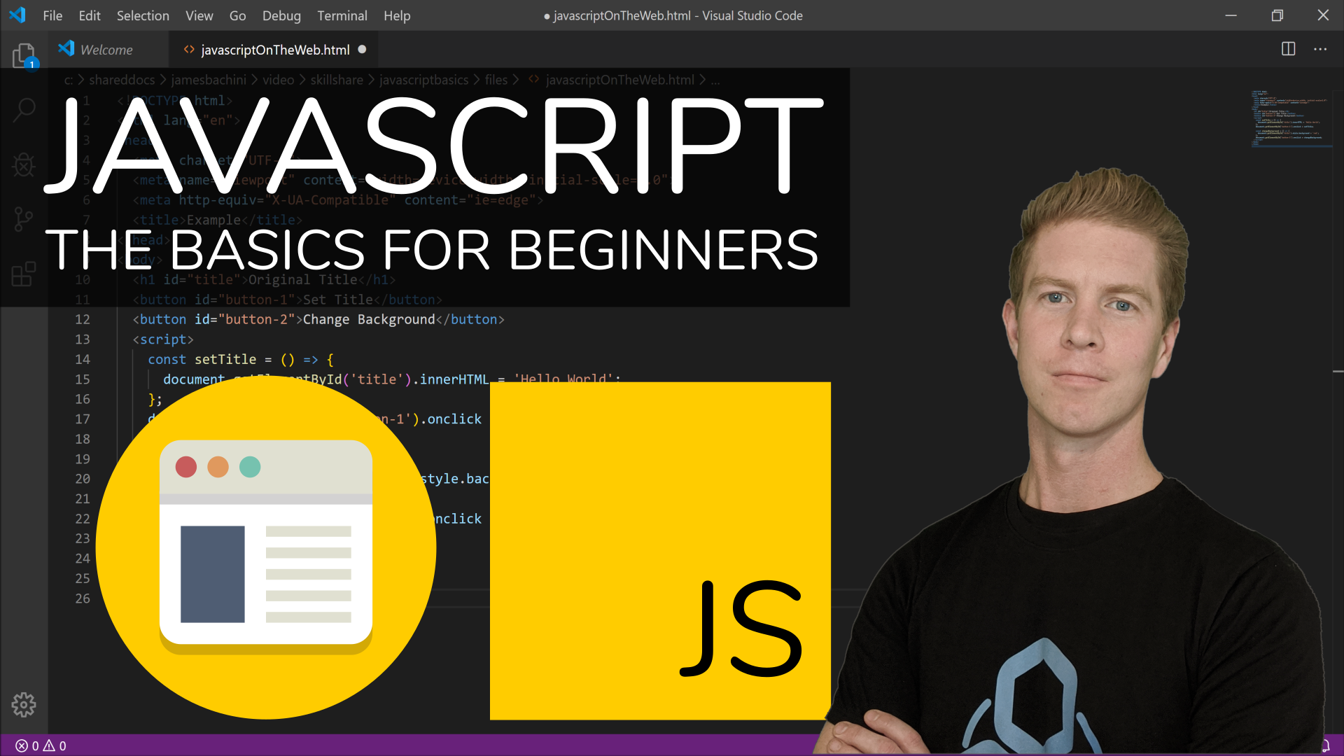
Task: Click the minimap code preview
Action: tap(1291, 119)
